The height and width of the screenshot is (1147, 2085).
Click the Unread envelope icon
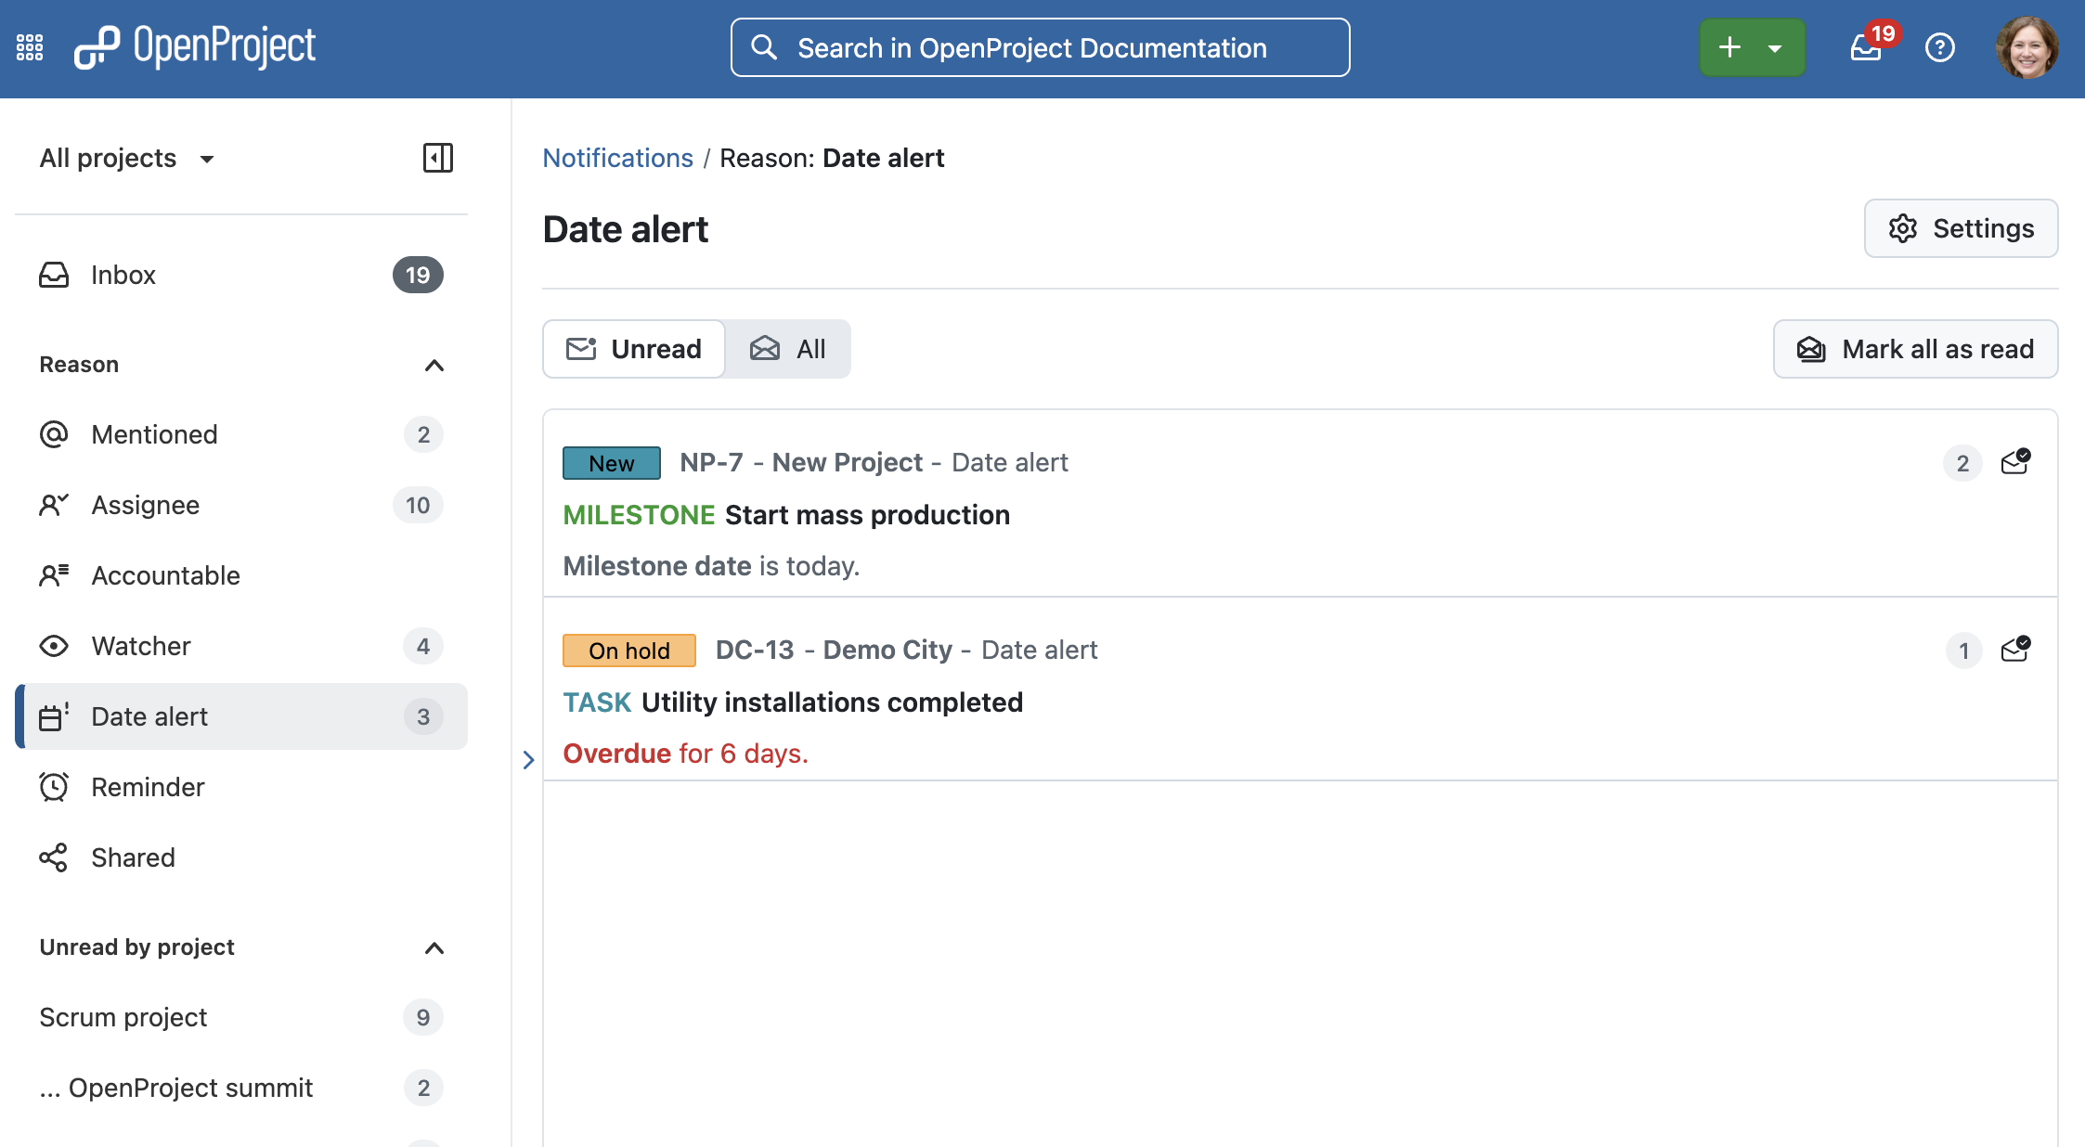[x=581, y=349]
